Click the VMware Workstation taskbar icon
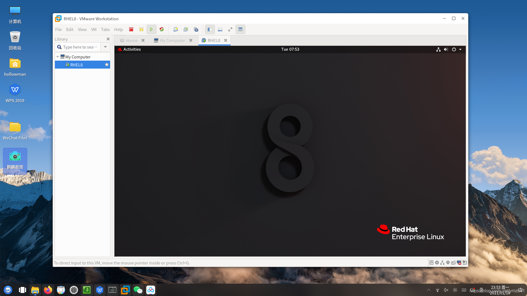 click(125, 290)
